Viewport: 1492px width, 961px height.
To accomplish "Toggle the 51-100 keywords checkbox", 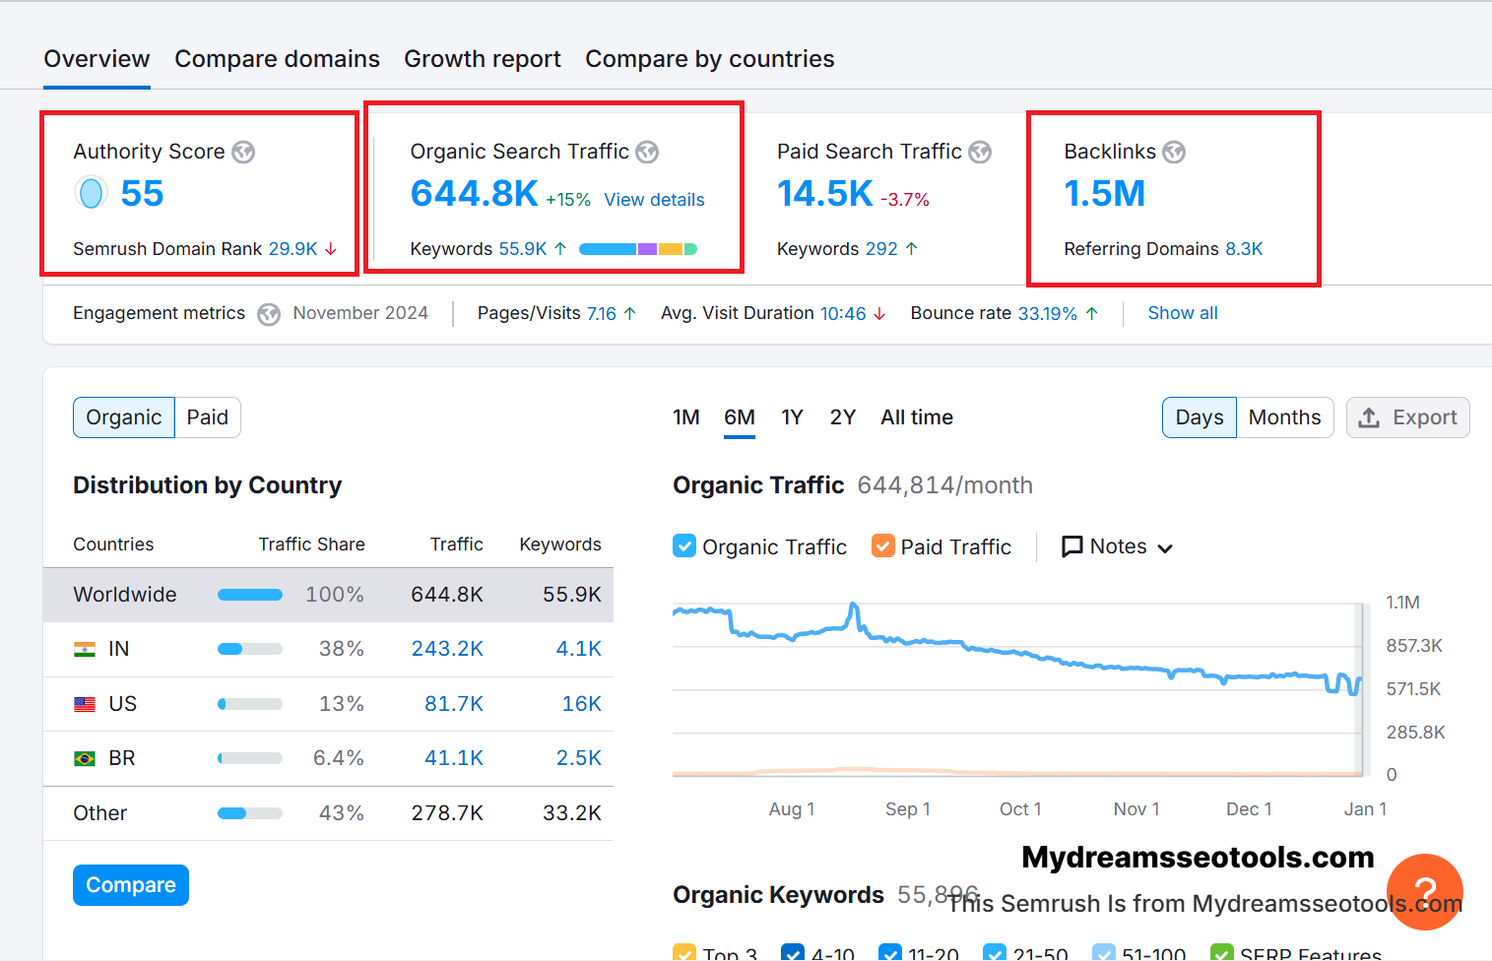I will pos(1104,953).
